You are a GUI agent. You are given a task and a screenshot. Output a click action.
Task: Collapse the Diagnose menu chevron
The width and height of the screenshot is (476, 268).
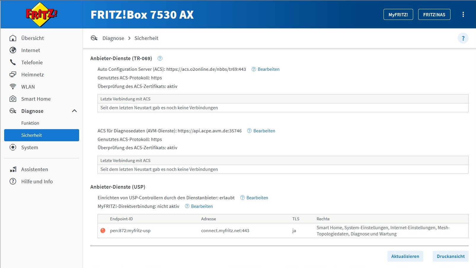tap(74, 111)
